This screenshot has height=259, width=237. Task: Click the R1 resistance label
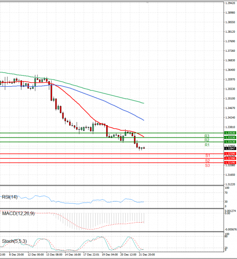point(207,145)
